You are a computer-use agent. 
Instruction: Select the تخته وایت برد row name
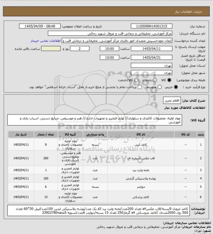141,170
